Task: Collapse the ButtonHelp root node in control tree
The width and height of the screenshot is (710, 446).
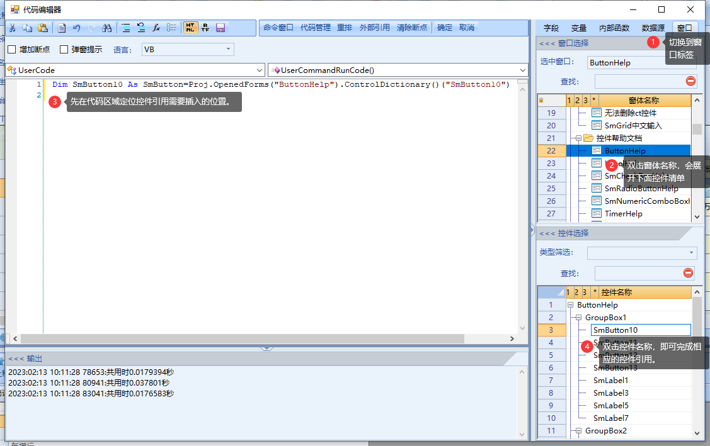Action: coord(571,305)
